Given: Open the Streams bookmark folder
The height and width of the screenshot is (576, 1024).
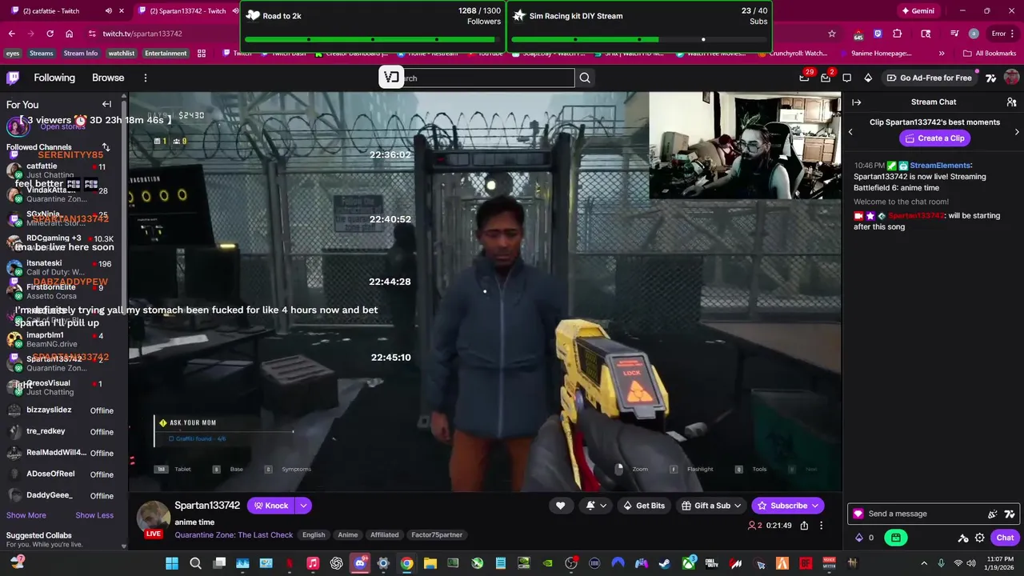Looking at the screenshot, I should pos(42,54).
